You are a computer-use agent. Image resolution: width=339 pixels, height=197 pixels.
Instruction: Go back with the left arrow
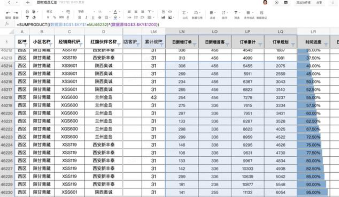point(9,2)
